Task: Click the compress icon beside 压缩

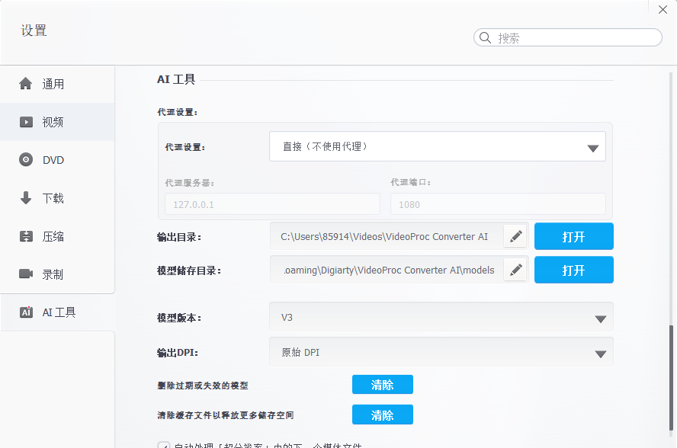Action: 26,236
